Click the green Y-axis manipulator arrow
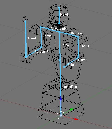Viewport: 112px width, 129px height. click(x=71, y=109)
